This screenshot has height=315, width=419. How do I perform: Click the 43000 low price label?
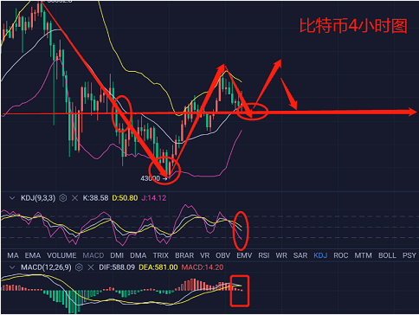pos(151,178)
